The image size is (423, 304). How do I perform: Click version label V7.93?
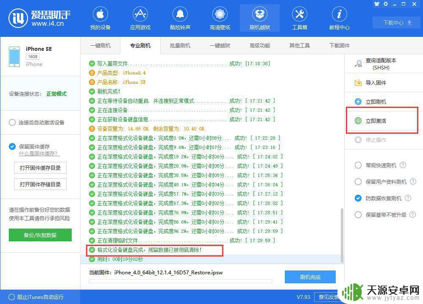(303, 297)
